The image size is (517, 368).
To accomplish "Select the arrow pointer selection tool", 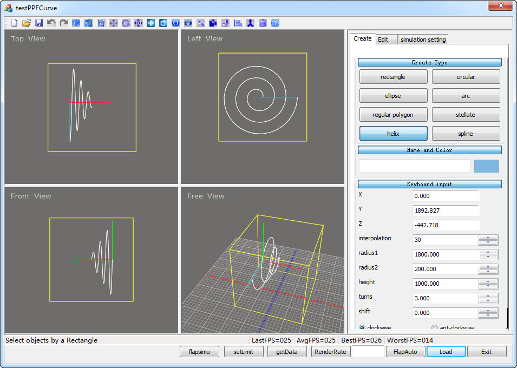I will point(88,23).
